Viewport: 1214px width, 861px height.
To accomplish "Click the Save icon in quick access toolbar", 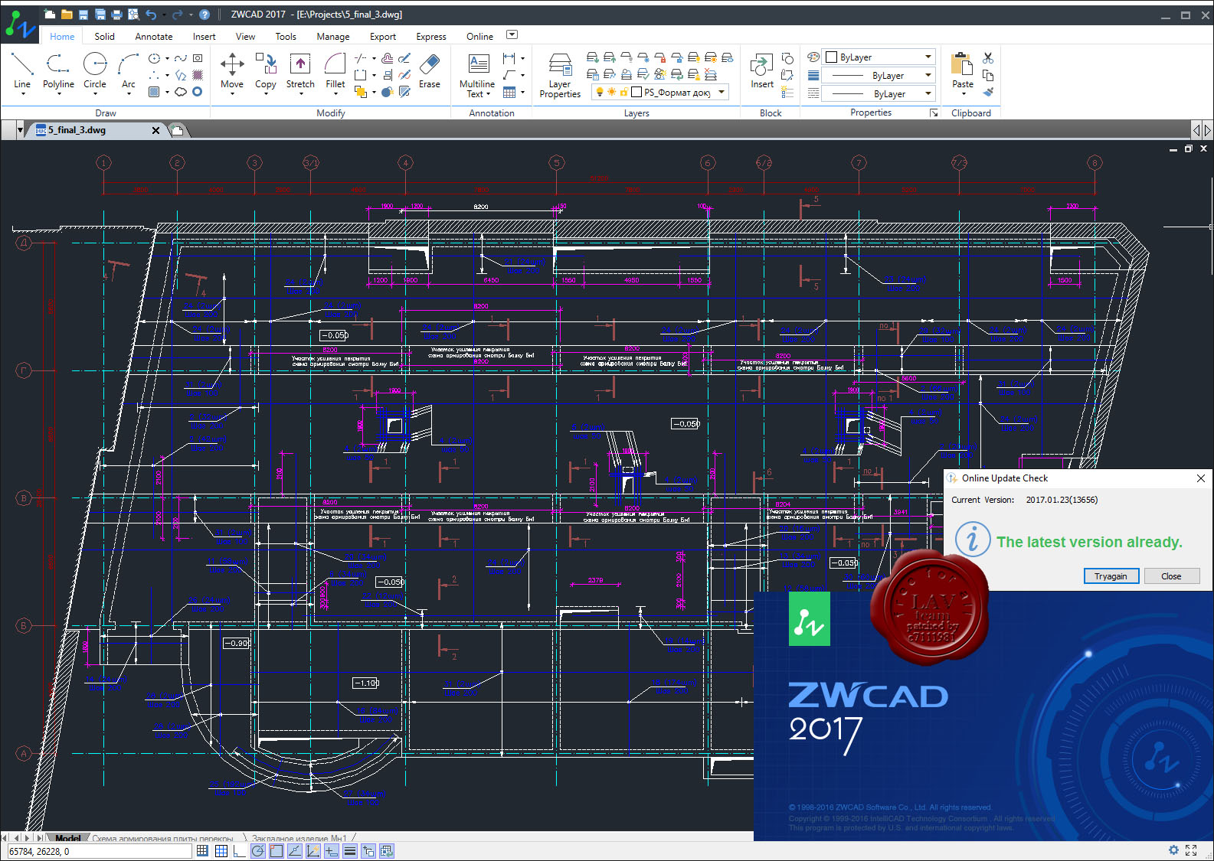I will pos(83,15).
